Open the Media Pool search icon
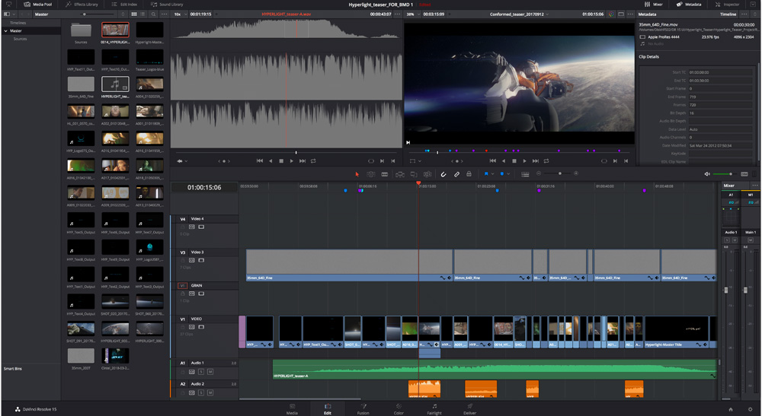Screen dimensions: 762x416 tap(155, 14)
